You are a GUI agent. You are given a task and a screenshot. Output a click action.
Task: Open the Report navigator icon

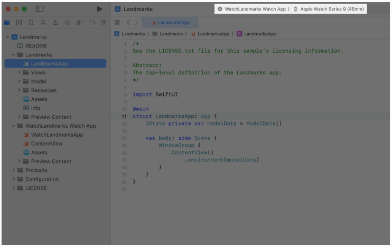(x=104, y=23)
